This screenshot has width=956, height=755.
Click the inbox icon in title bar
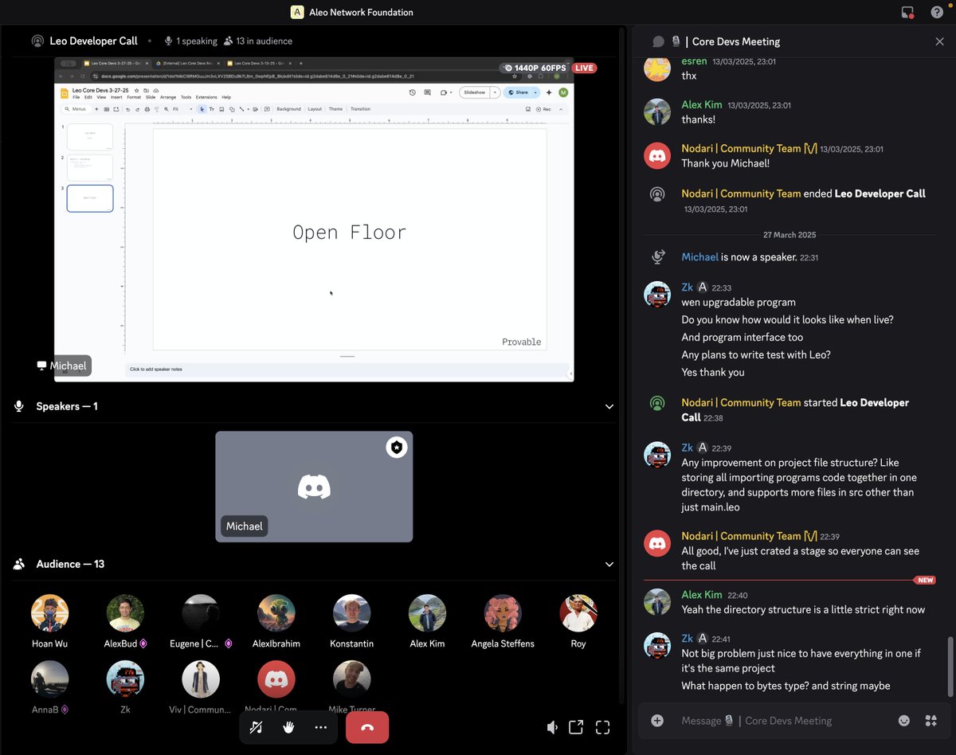(907, 12)
